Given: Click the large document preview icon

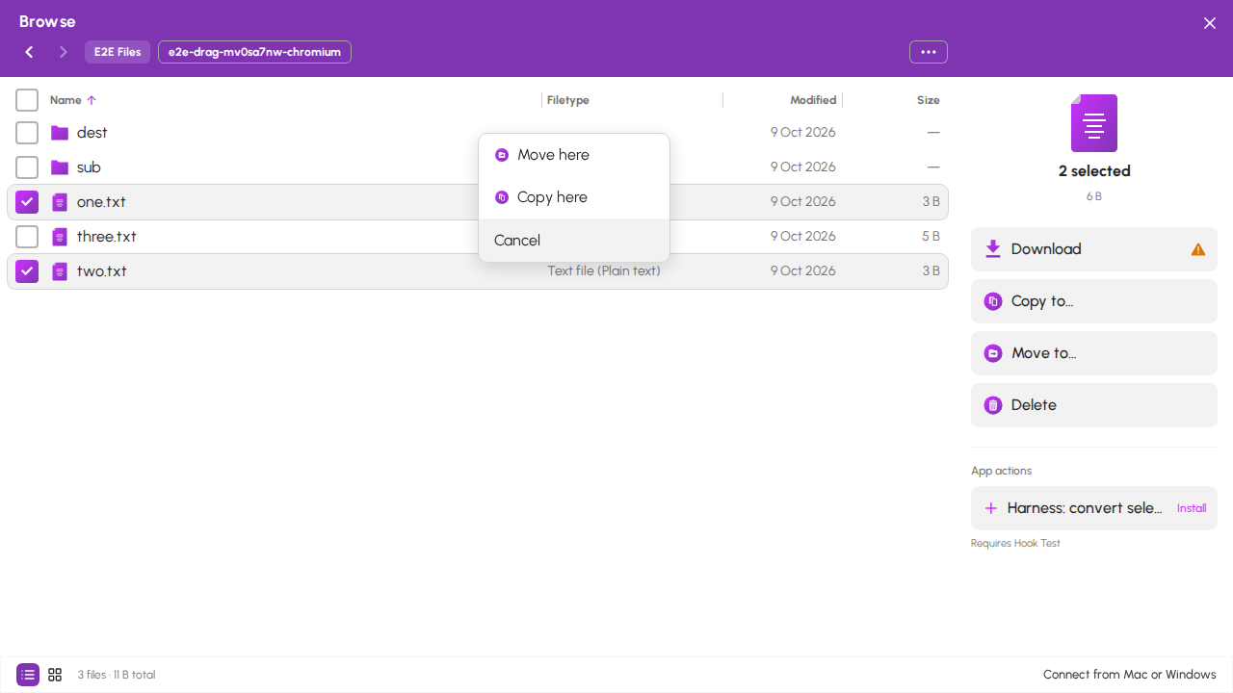Looking at the screenshot, I should [x=1094, y=123].
